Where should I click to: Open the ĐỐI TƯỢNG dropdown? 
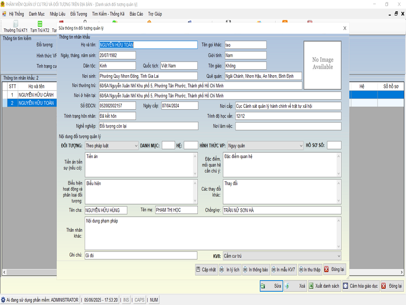[112, 145]
